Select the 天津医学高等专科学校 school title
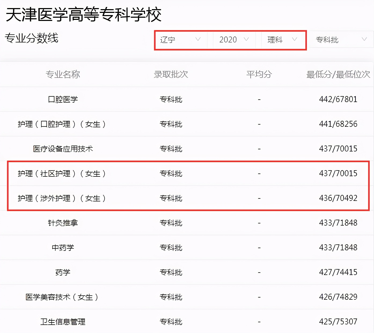Image resolution: width=374 pixels, height=333 pixels. click(x=84, y=15)
